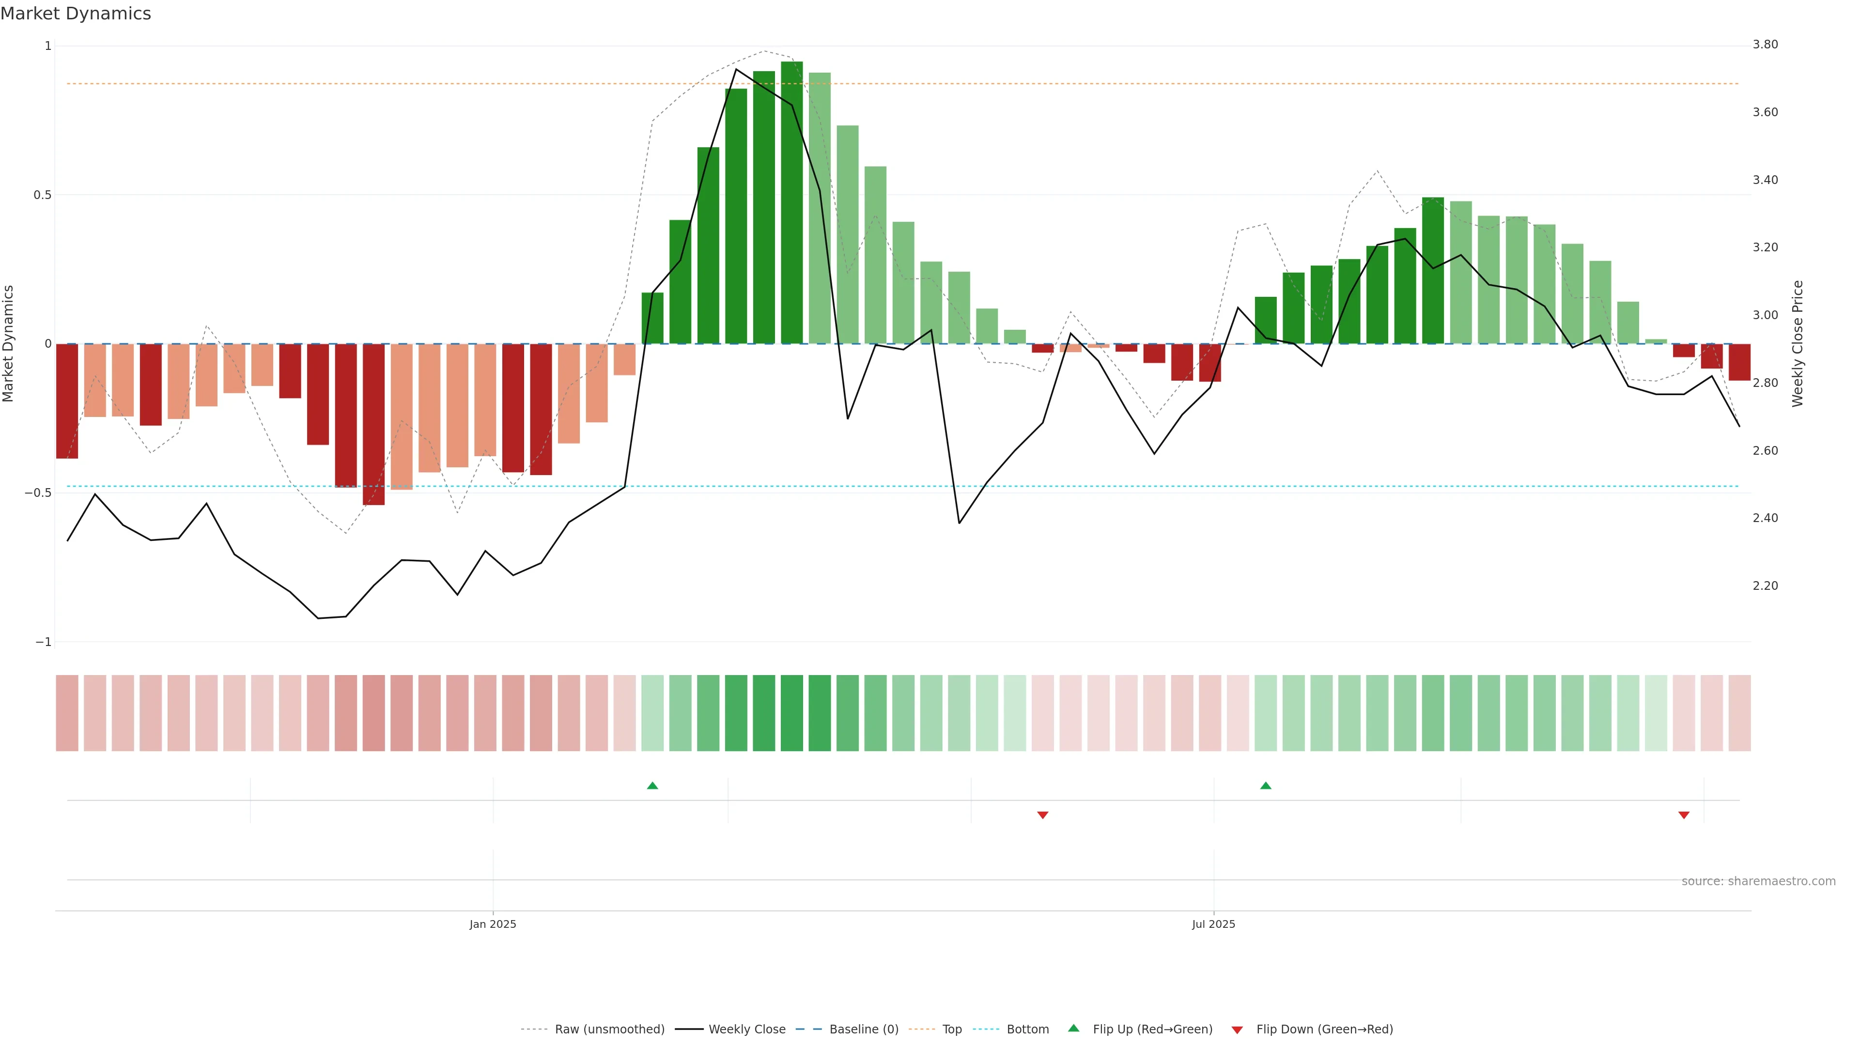
Task: Click the first green flip-up triangle marker
Action: point(652,785)
